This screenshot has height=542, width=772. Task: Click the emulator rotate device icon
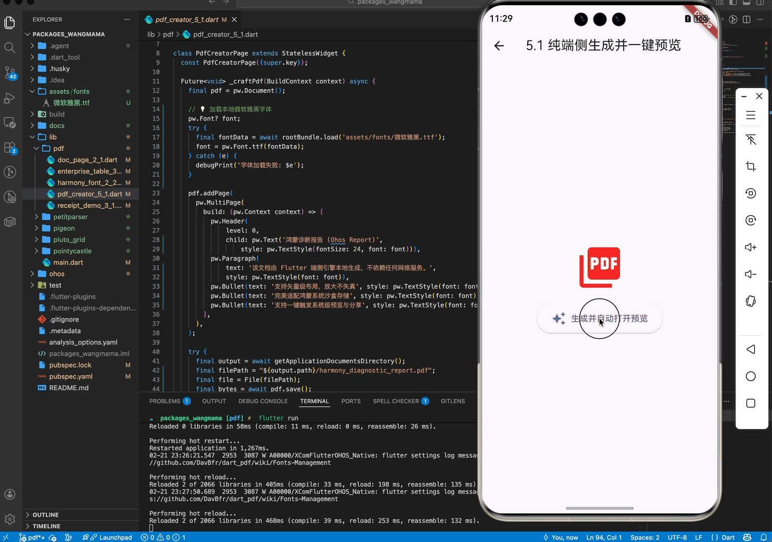tap(751, 301)
